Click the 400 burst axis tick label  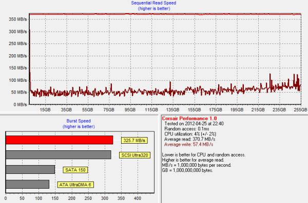(x=138, y=198)
